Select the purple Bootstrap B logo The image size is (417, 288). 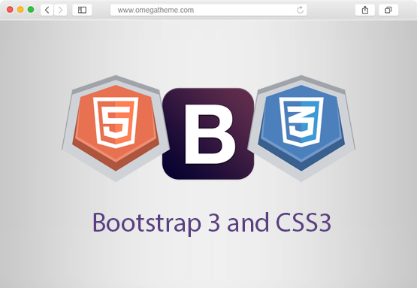coord(208,134)
